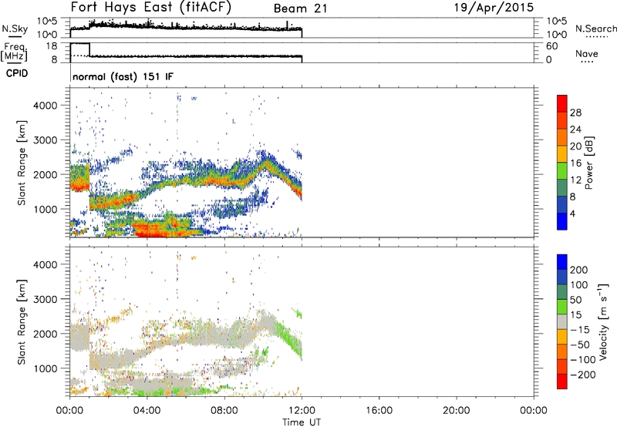Image resolution: width=617 pixels, height=427 pixels.
Task: Click the '16' tick on Power colorbar
Action: [x=575, y=163]
